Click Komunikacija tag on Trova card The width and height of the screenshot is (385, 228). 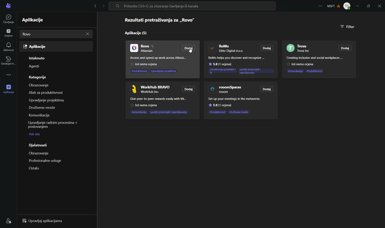tap(295, 71)
